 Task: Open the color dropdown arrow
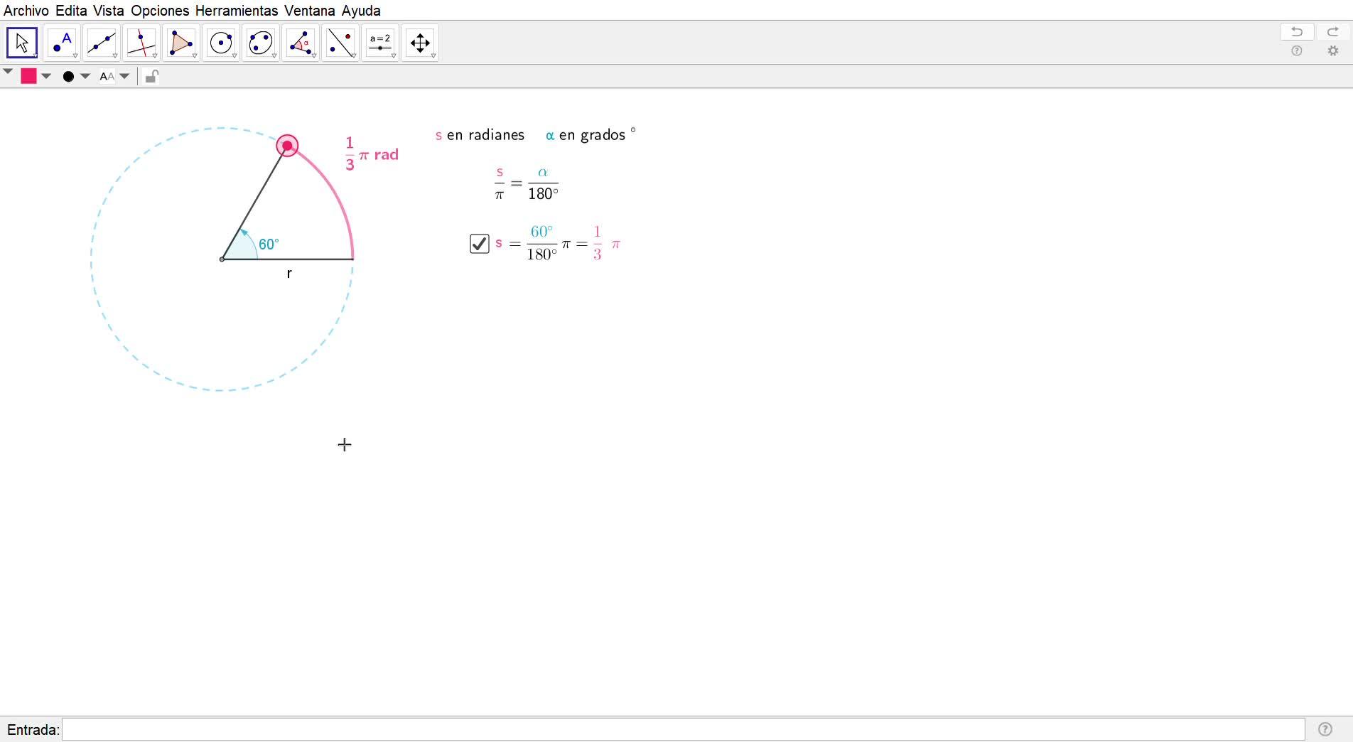(x=46, y=77)
